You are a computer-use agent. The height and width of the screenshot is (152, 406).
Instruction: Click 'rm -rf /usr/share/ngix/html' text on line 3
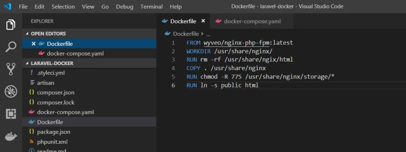(x=247, y=60)
